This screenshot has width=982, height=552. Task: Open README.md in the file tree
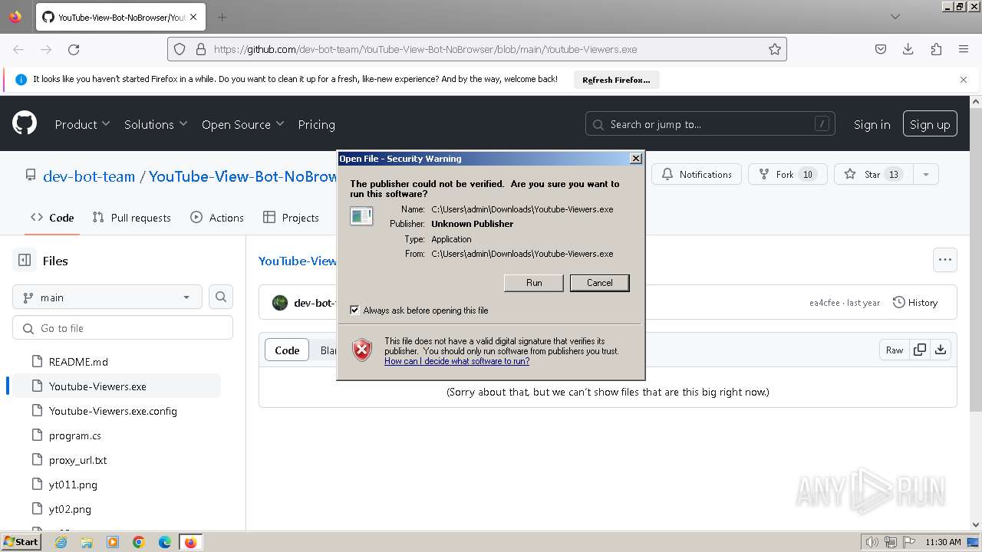[78, 362]
